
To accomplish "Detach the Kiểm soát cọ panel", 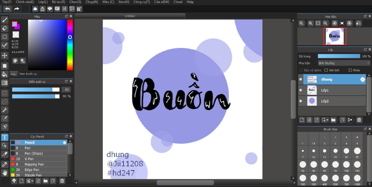I will tap(66, 81).
